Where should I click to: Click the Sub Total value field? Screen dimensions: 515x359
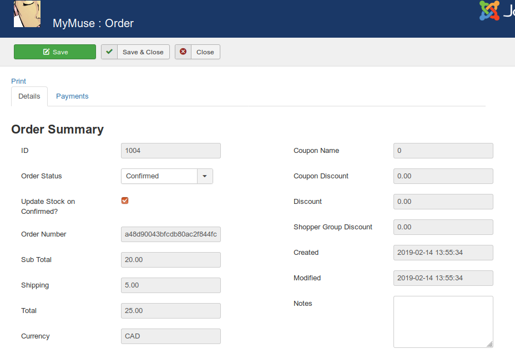170,259
